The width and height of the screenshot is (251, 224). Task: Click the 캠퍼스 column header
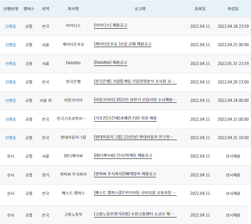pyautogui.click(x=29, y=9)
